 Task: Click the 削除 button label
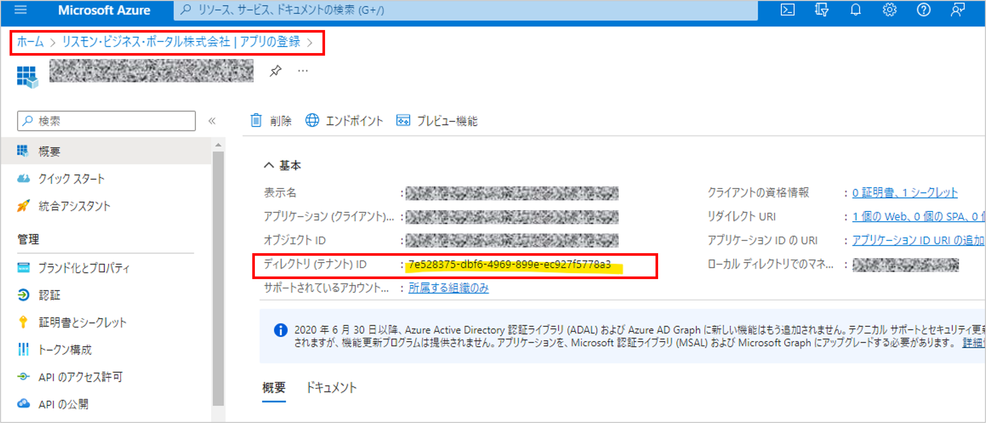tap(280, 121)
